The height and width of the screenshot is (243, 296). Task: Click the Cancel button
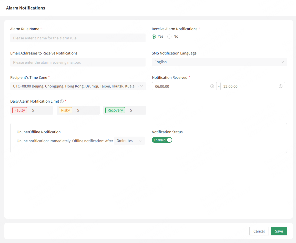click(x=259, y=231)
